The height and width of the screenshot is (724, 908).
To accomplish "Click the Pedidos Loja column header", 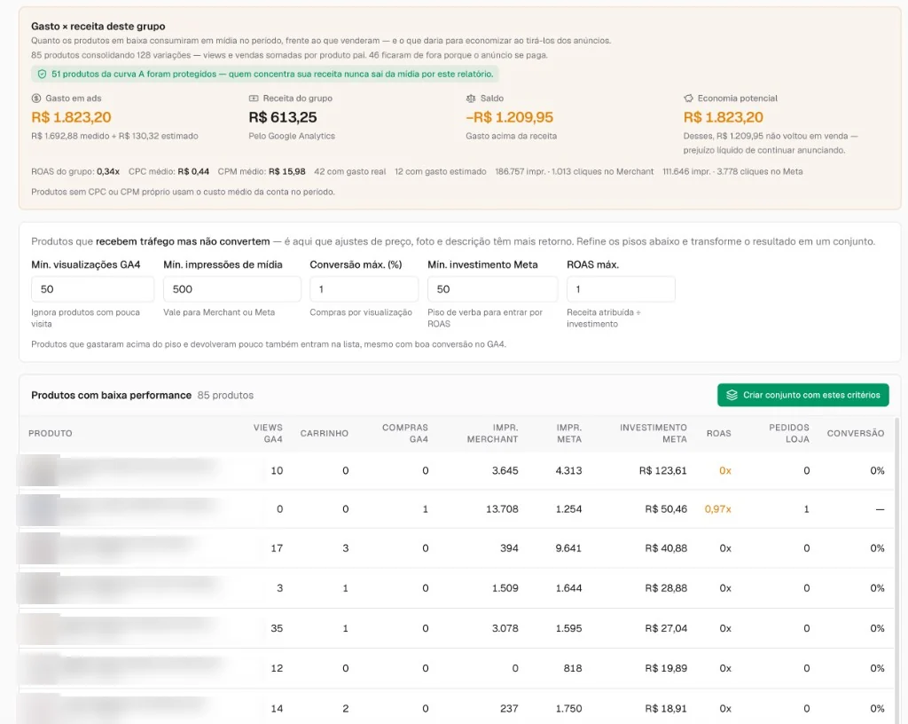I will (x=788, y=433).
